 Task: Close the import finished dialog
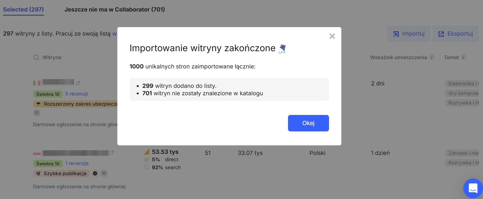(x=332, y=36)
